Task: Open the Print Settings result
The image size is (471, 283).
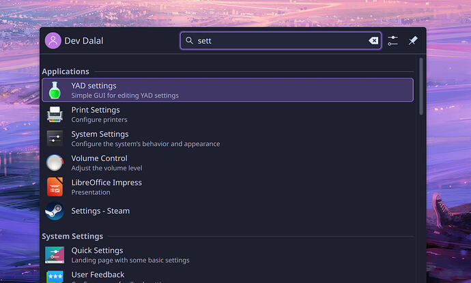Action: click(96, 114)
